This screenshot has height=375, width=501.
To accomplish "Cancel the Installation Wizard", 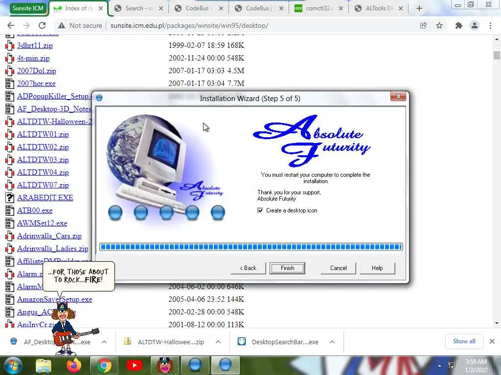I will [x=338, y=268].
